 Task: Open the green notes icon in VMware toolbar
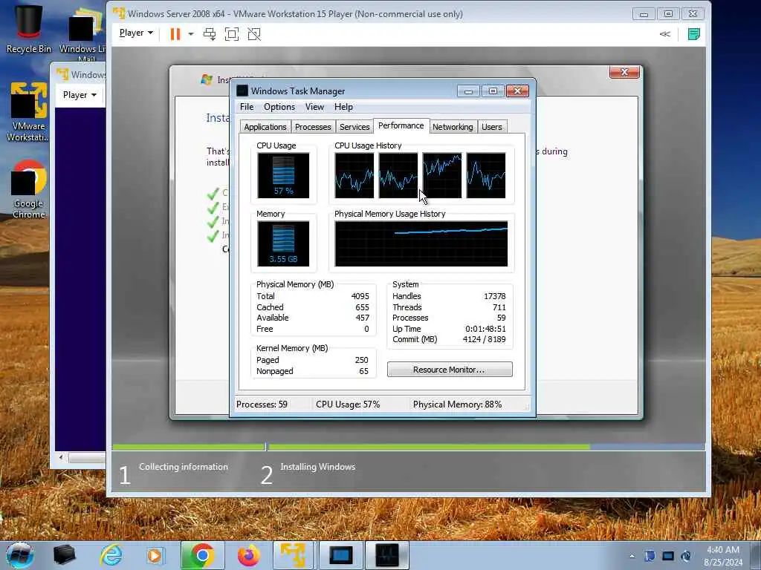coord(694,34)
